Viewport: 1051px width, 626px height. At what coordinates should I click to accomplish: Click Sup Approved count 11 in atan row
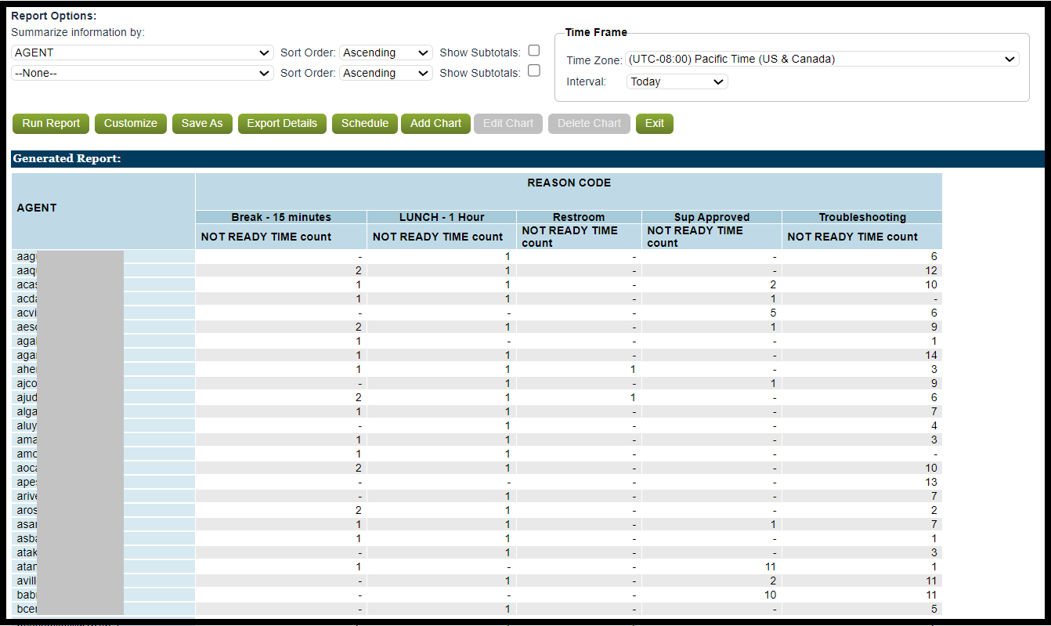[x=769, y=566]
